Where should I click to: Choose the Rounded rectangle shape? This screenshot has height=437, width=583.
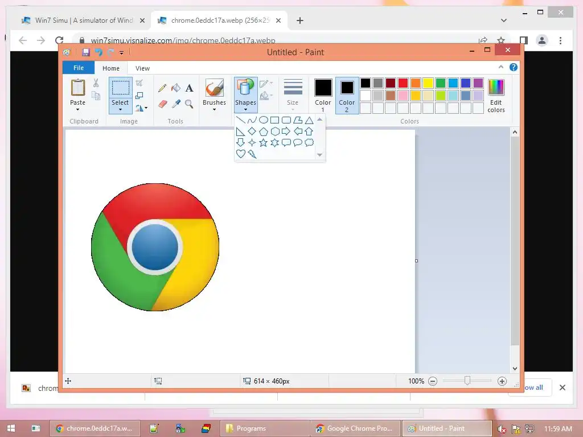[x=286, y=120]
